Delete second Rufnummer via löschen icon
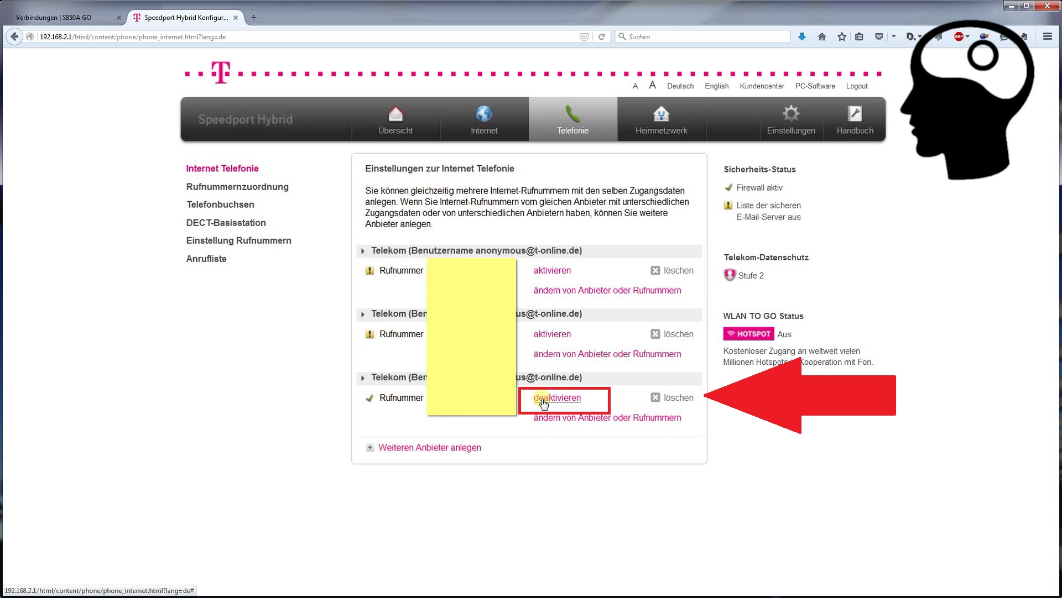 (x=655, y=334)
